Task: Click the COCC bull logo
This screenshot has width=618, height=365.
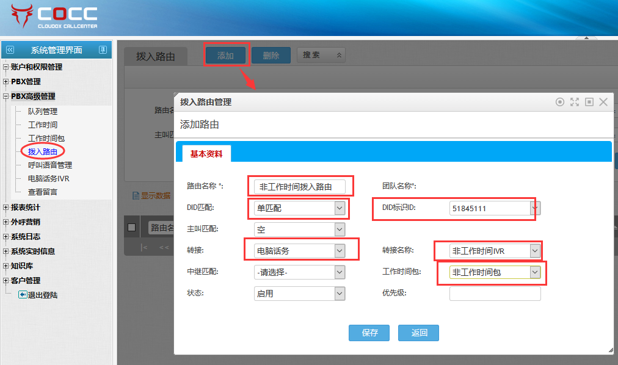Action: (x=22, y=16)
